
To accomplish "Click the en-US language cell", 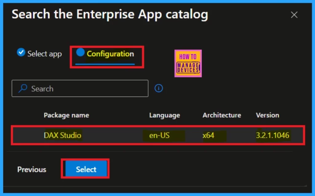I will point(159,135).
